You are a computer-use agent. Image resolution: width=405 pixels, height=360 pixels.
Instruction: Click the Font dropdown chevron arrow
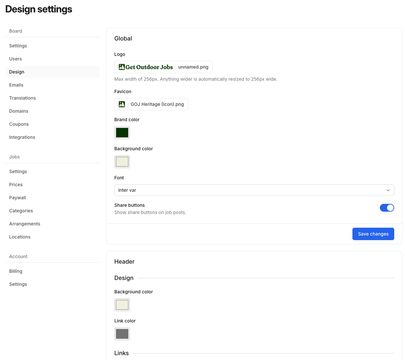[388, 190]
